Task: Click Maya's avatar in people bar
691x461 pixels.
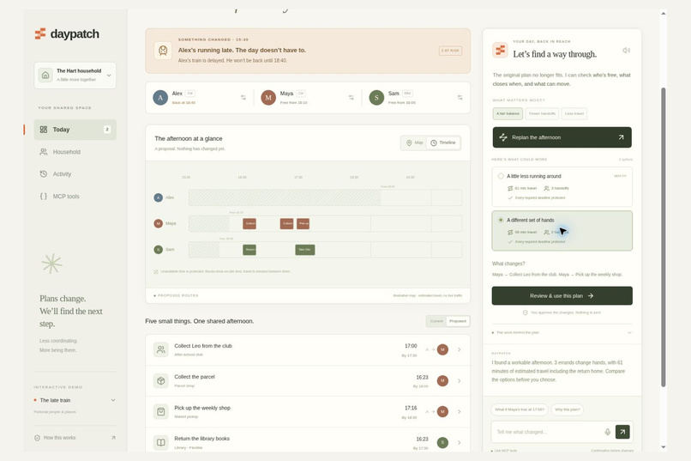Action: (268, 98)
